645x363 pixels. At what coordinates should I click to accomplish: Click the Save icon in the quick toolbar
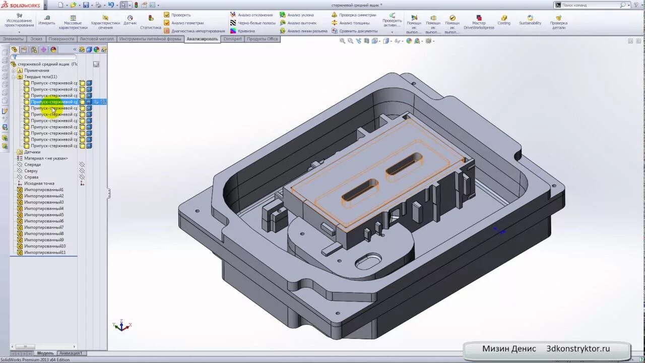click(x=86, y=5)
